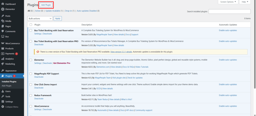The height and width of the screenshot is (116, 256).
Task: Tick the Redux Framework checkbox
Action: (31, 95)
